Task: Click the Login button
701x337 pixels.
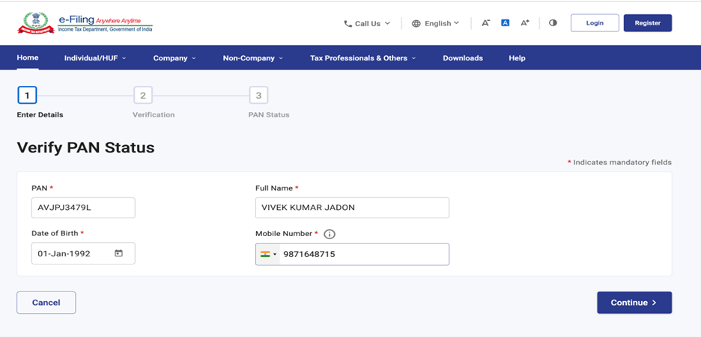Action: (x=595, y=23)
